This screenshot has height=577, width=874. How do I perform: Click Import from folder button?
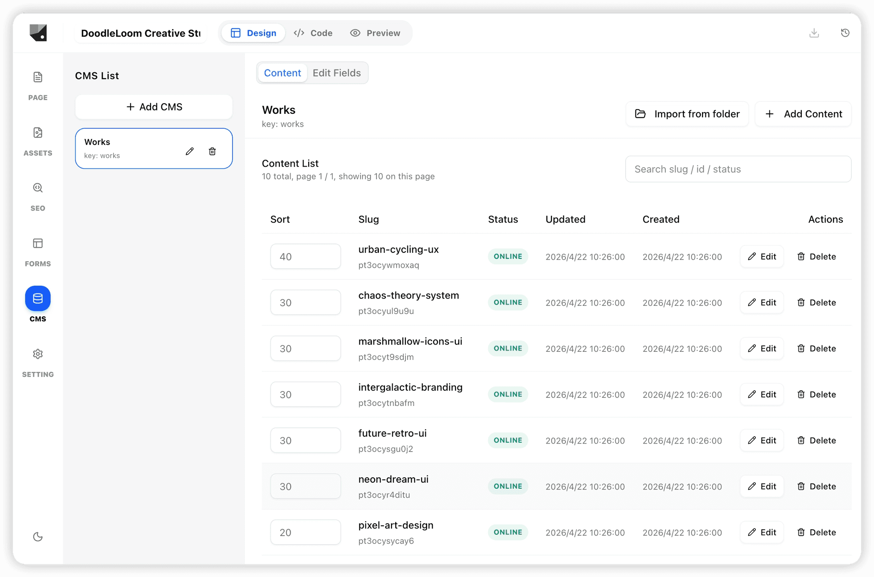[687, 114]
